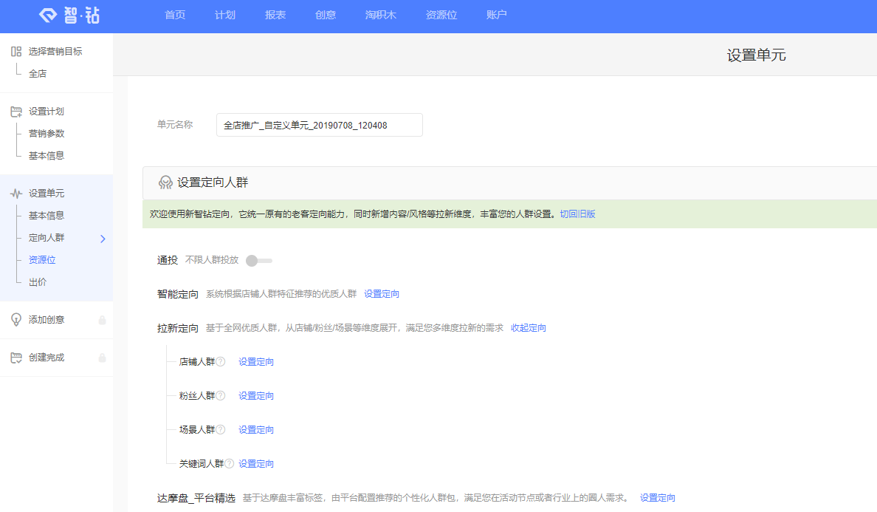Click 设置单元 sidebar label
877x512 pixels.
47,194
